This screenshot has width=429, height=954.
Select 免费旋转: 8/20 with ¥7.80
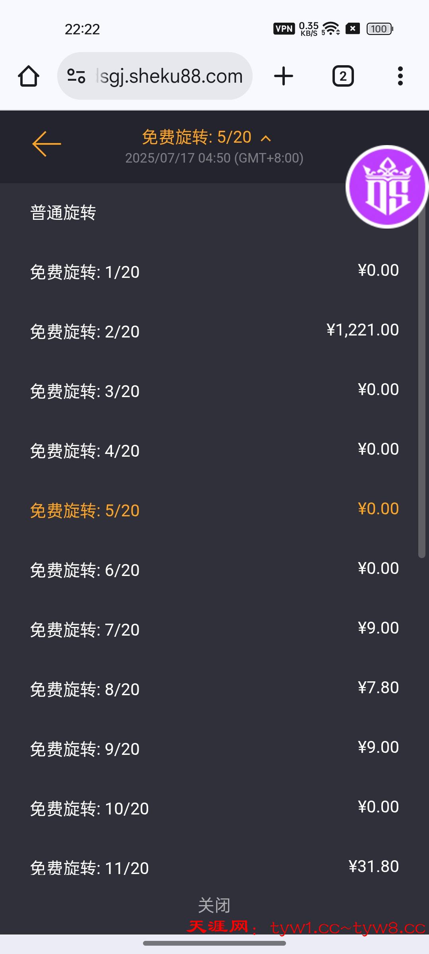pyautogui.click(x=214, y=689)
